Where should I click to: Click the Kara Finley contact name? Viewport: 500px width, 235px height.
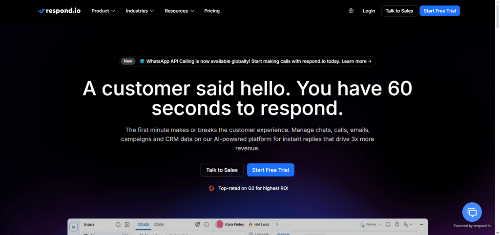pos(234,224)
